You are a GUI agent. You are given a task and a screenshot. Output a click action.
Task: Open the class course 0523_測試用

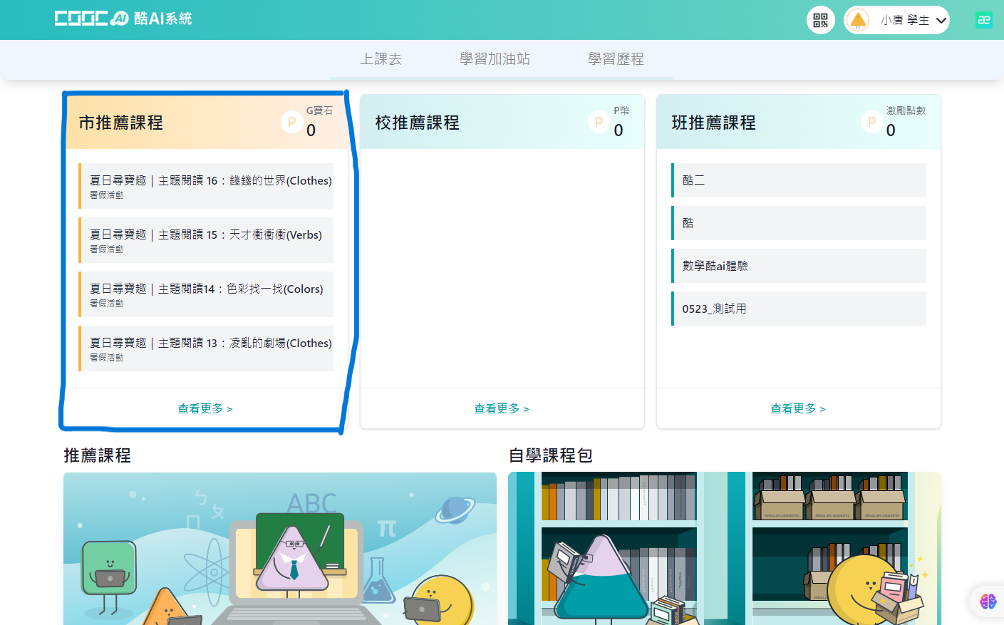click(x=799, y=309)
